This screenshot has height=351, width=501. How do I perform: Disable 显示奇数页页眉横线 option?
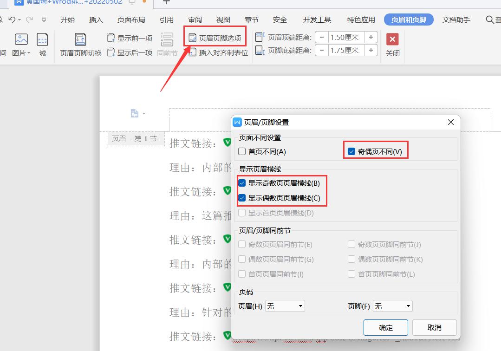[x=241, y=183]
